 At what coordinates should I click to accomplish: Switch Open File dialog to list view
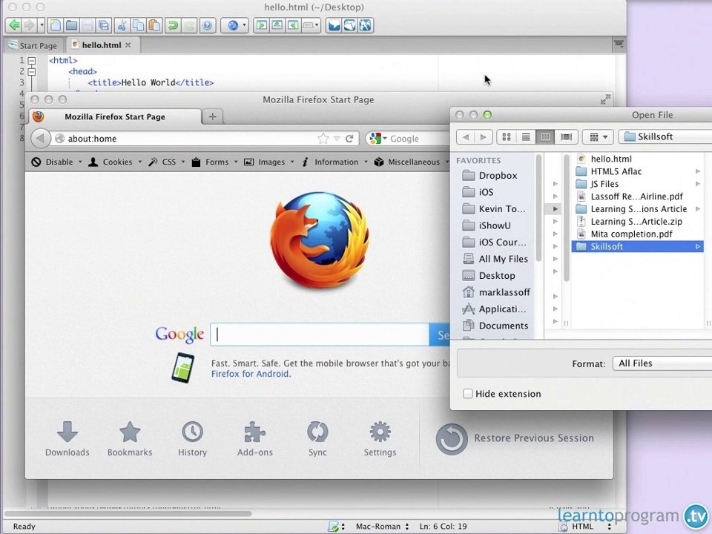pos(526,136)
